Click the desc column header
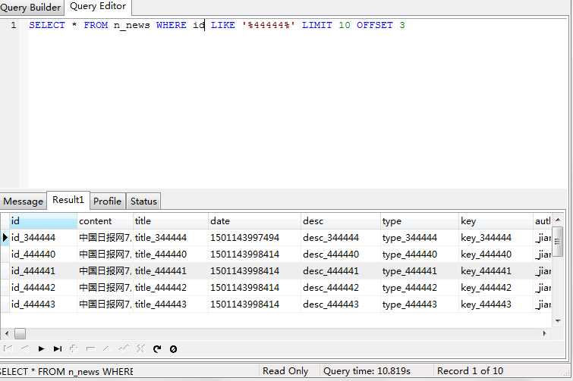This screenshot has width=573, height=381. coord(341,221)
